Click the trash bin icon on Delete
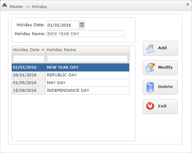Image resolution: width=192 pixels, height=153 pixels. tap(150, 87)
